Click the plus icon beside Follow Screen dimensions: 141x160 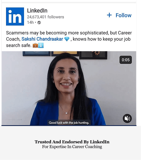click(109, 15)
